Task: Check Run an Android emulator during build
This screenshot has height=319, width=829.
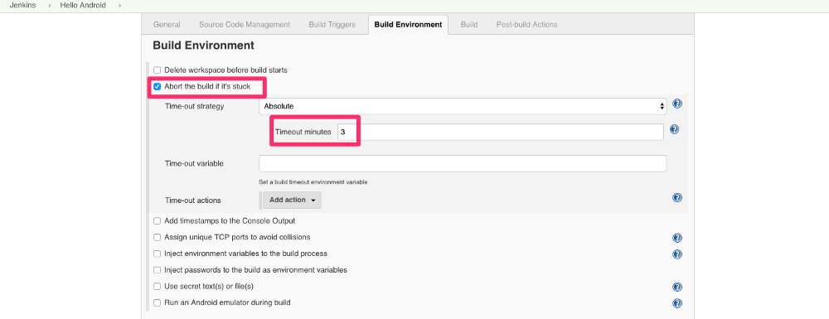Action: click(x=157, y=302)
